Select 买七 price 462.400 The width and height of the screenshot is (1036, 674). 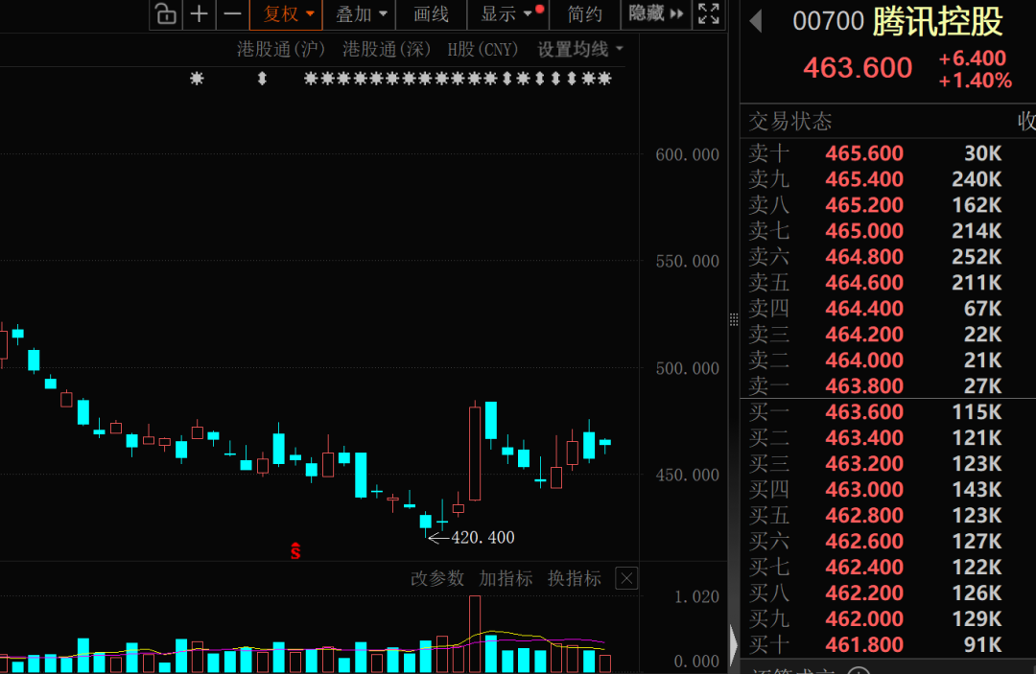click(864, 567)
